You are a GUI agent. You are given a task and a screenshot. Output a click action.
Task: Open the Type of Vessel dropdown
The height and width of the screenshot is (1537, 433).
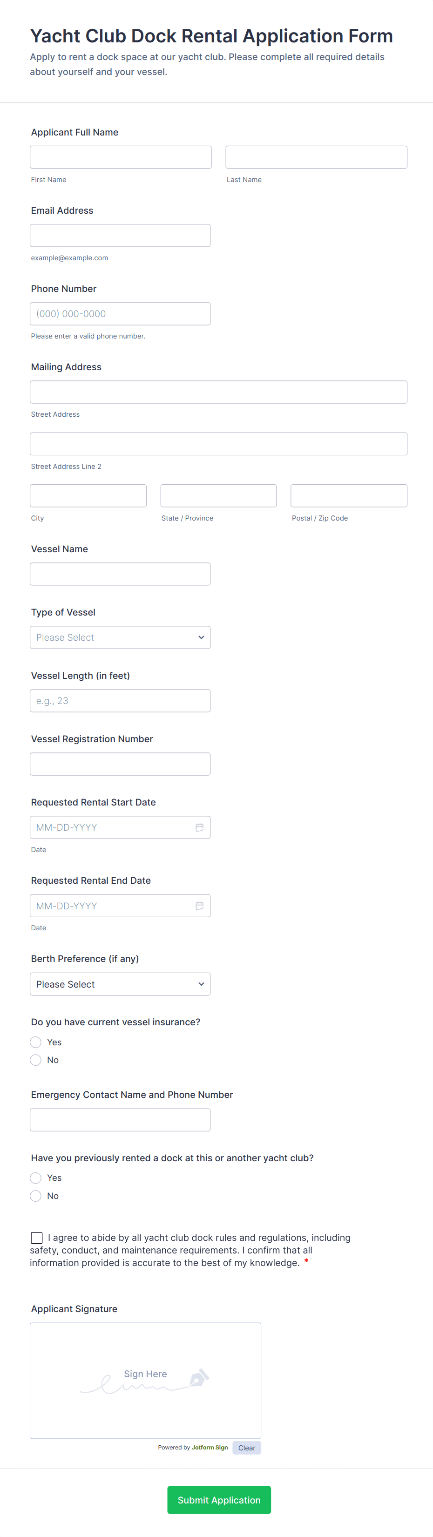(x=120, y=637)
